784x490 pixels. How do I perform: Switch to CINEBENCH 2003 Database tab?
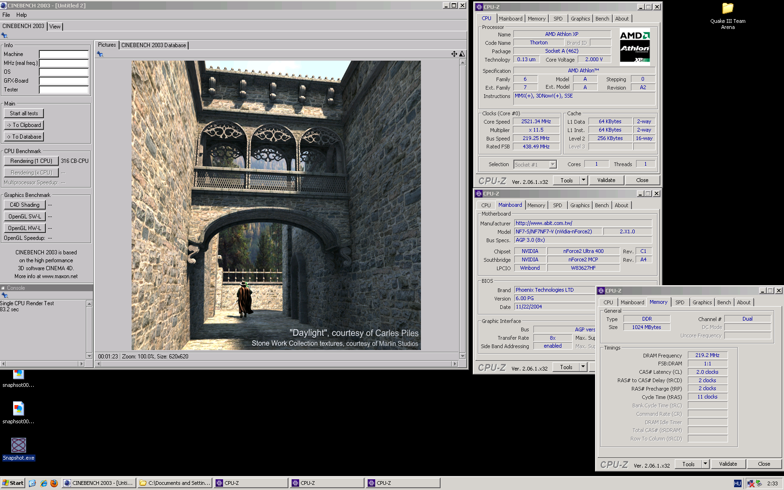[154, 45]
